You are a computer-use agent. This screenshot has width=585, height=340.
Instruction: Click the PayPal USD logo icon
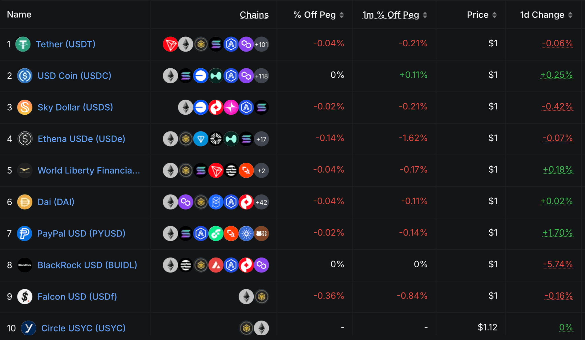24,233
